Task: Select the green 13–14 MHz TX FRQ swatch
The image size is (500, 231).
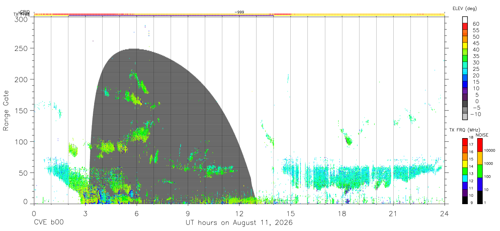Action: (465, 171)
